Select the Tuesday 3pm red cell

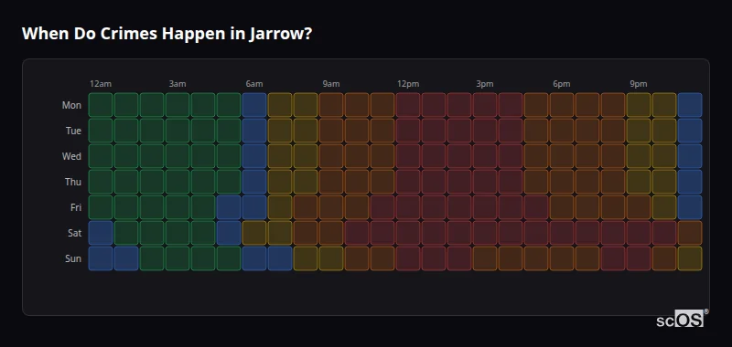tap(485, 131)
